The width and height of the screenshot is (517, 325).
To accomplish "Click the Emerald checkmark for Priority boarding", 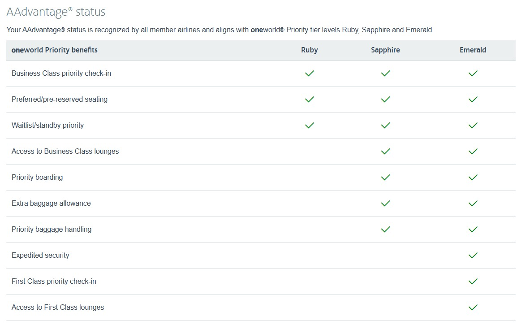I will pos(473,178).
